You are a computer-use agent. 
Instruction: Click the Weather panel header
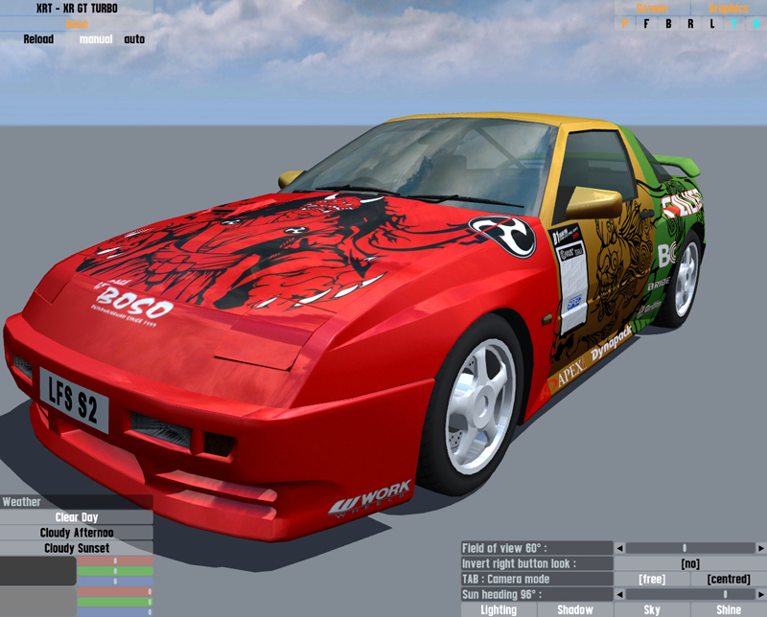(x=77, y=502)
